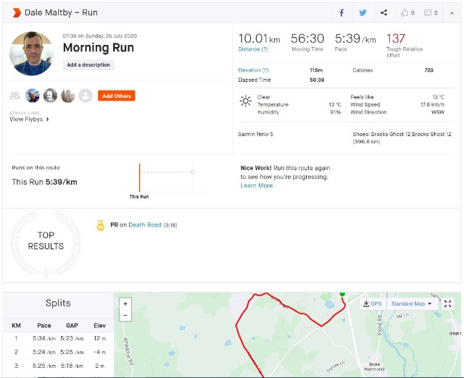Open the Elevation (?) help link
Image resolution: width=464 pixels, height=378 pixels.
[x=254, y=70]
